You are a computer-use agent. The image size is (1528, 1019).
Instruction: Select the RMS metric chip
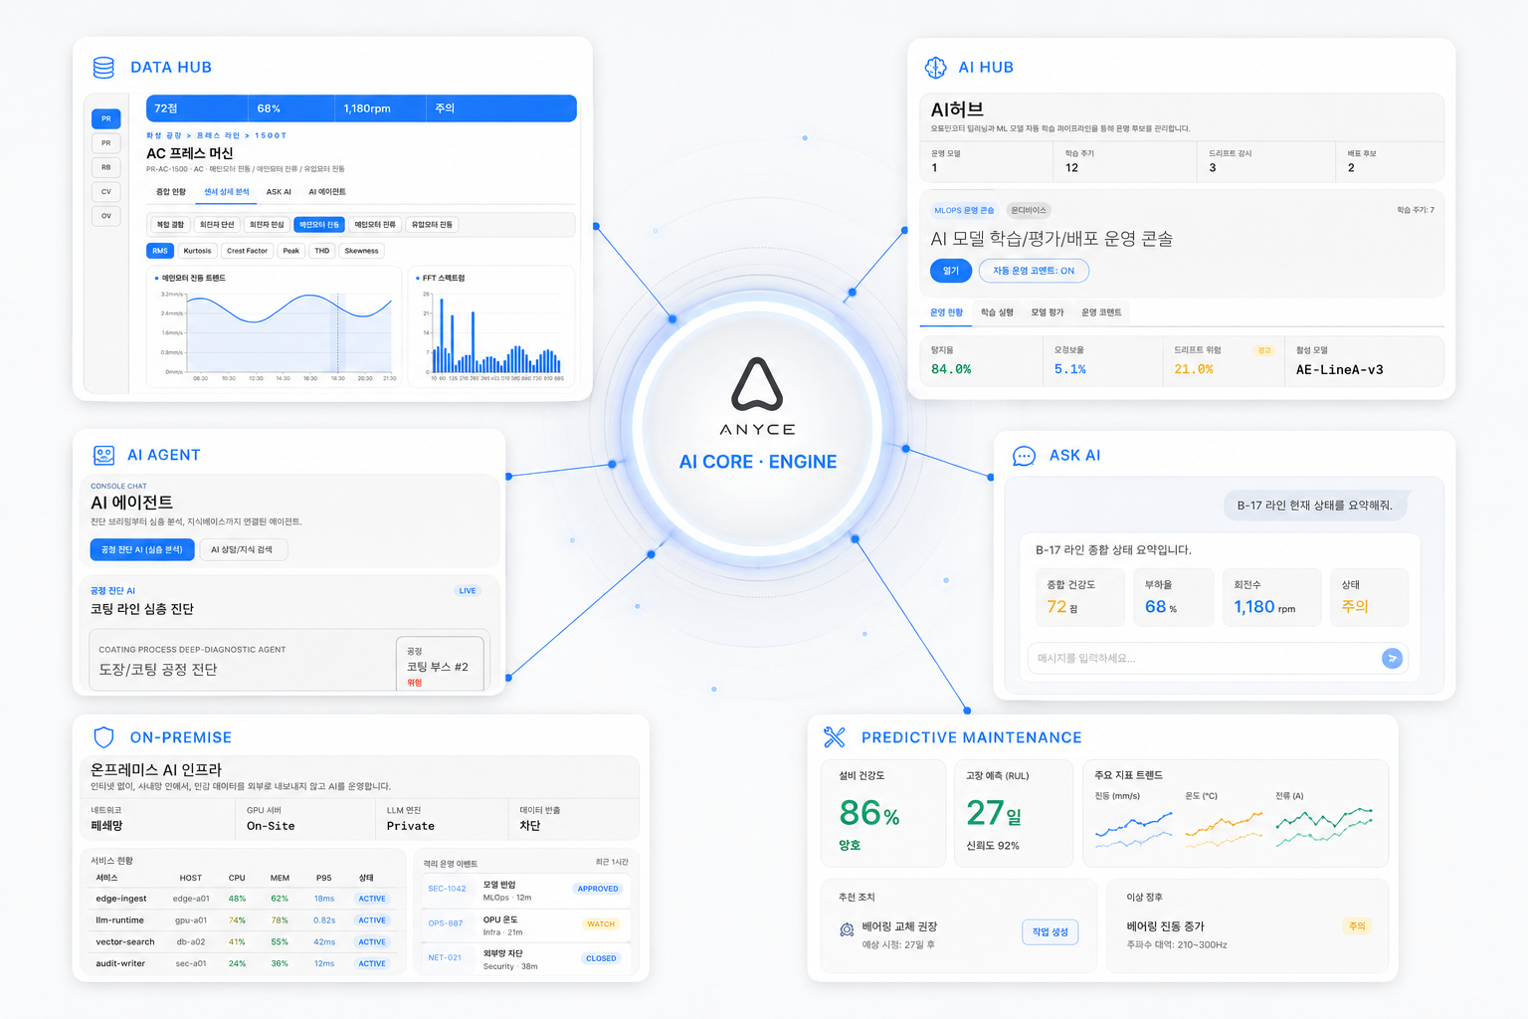point(160,251)
